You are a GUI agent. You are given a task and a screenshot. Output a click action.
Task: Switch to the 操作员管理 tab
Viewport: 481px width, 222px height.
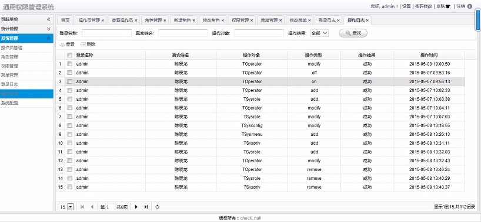coord(89,20)
